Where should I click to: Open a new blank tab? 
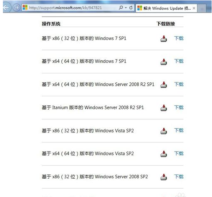point(202,8)
